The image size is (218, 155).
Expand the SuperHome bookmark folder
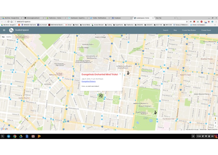[118, 25]
